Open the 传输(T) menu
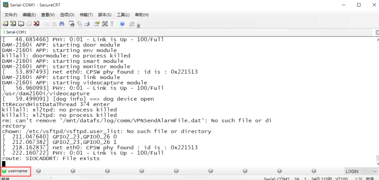Image resolution: width=379 pixels, height=180 pixels. (x=86, y=15)
